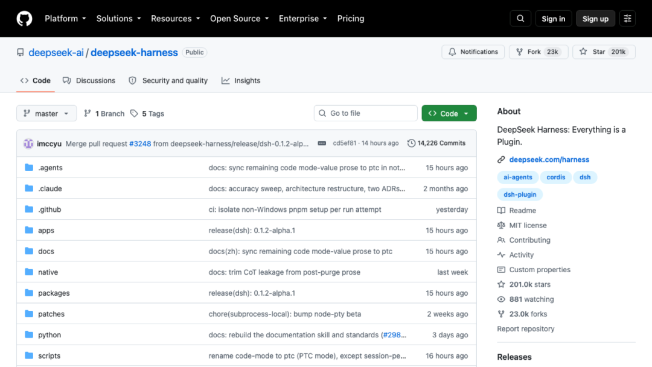
Task: Open commit cd5ef81 hash link
Action: tap(344, 143)
